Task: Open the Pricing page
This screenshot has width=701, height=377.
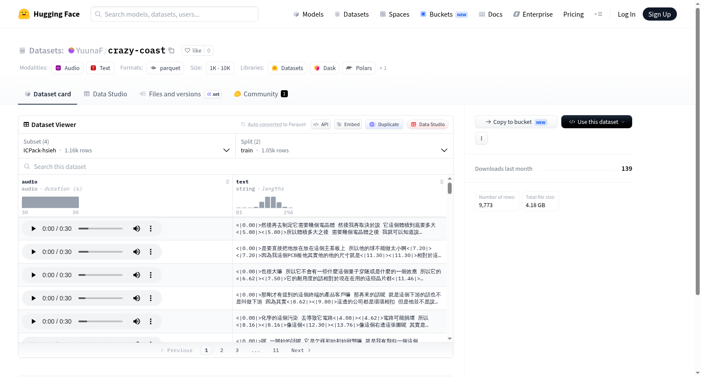Action: coord(574,14)
